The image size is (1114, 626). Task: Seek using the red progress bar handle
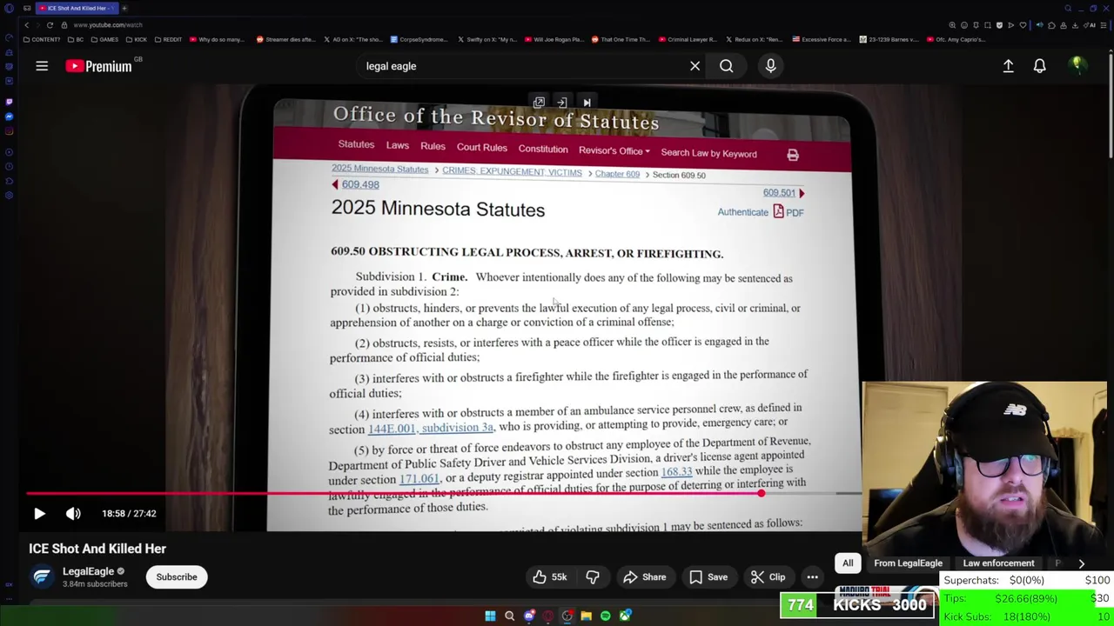coord(761,494)
